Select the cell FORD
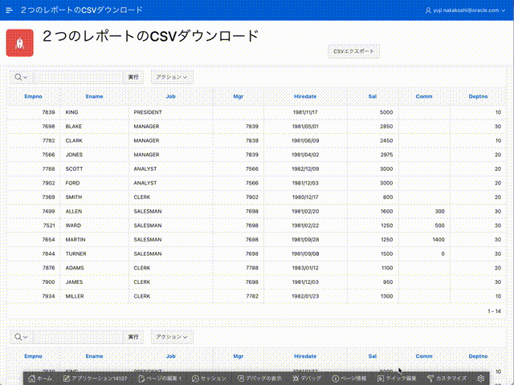Screen dimensions: 514x385 coord(72,183)
